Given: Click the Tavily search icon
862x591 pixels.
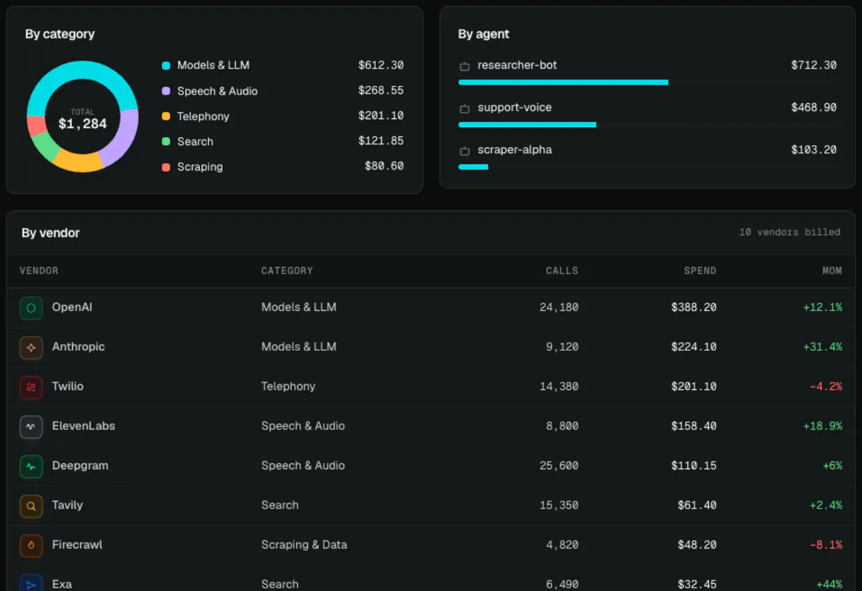Looking at the screenshot, I should 31,506.
